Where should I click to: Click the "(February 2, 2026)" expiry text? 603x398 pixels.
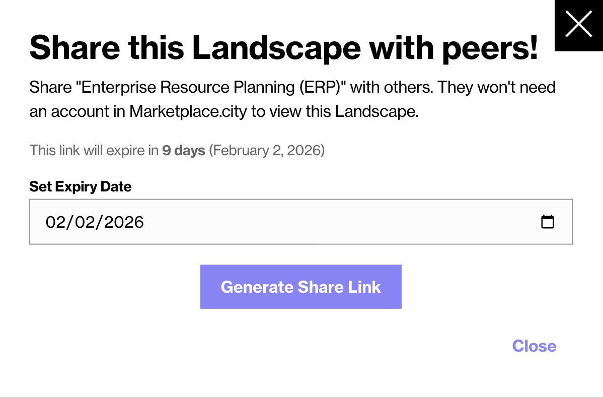[x=267, y=150]
